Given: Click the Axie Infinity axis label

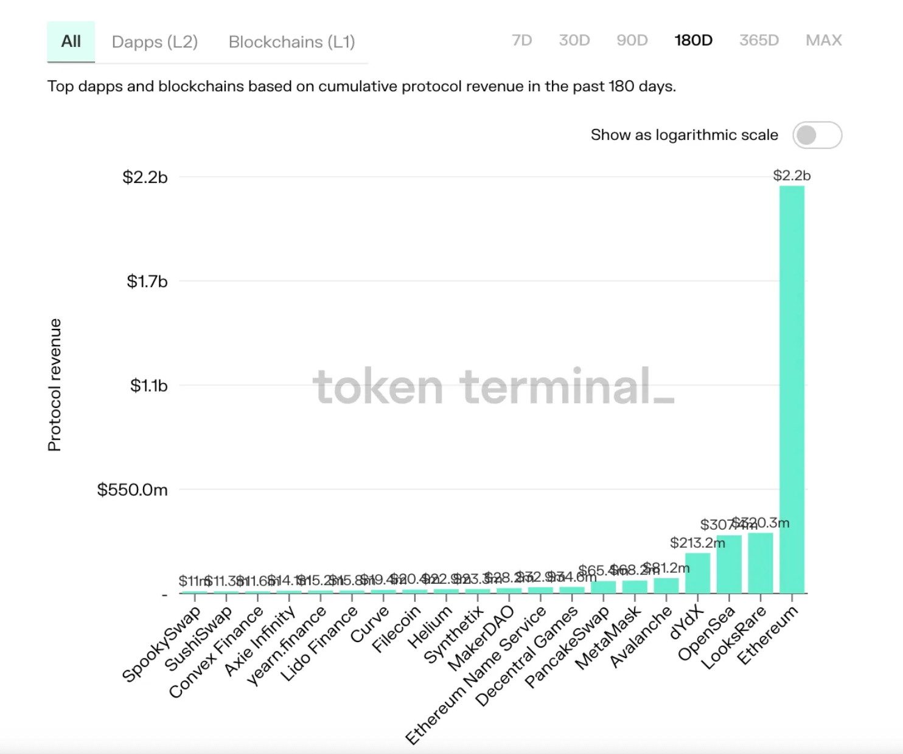Looking at the screenshot, I should tap(259, 641).
